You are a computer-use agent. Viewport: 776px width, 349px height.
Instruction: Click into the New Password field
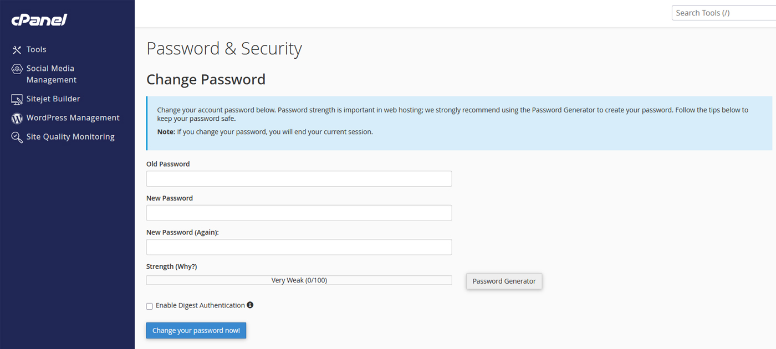[299, 213]
